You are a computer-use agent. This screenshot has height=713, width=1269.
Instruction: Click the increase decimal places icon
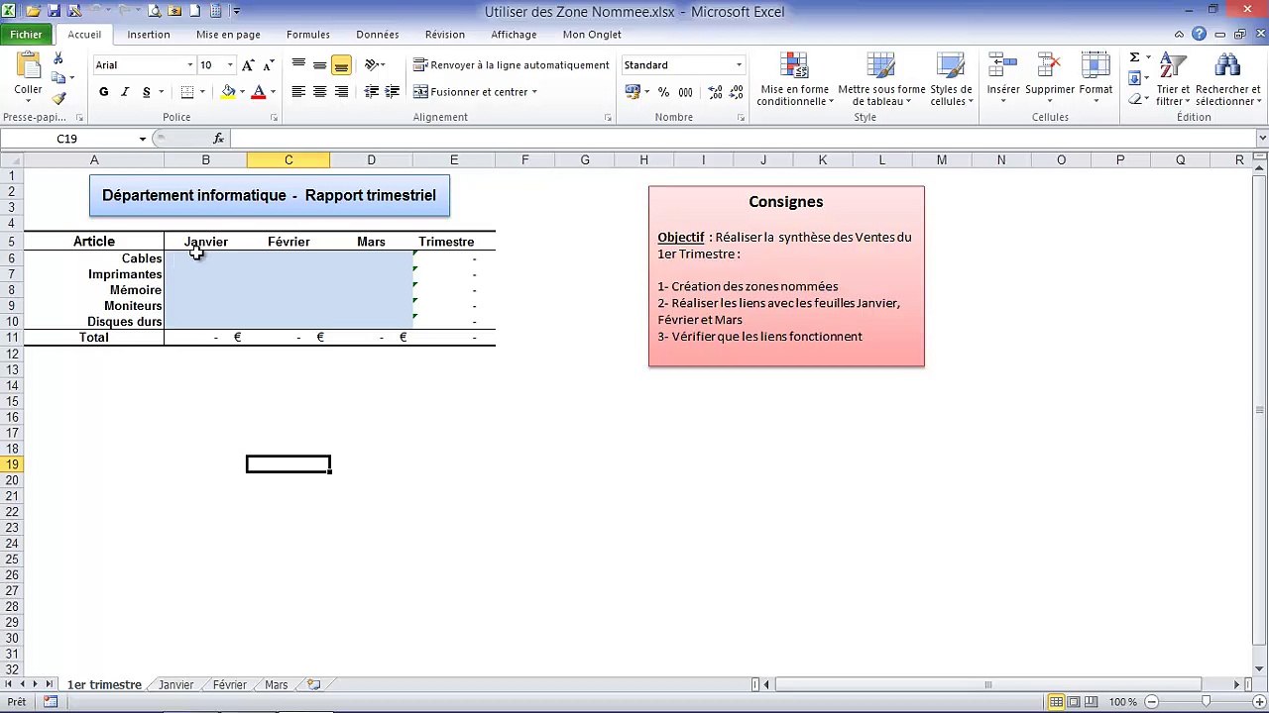(714, 92)
